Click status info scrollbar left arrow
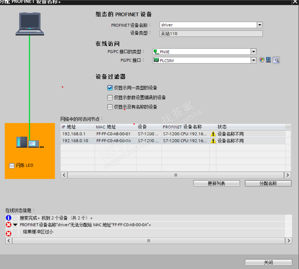Image resolution: width=299 pixels, height=269 pixels. tap(9, 241)
